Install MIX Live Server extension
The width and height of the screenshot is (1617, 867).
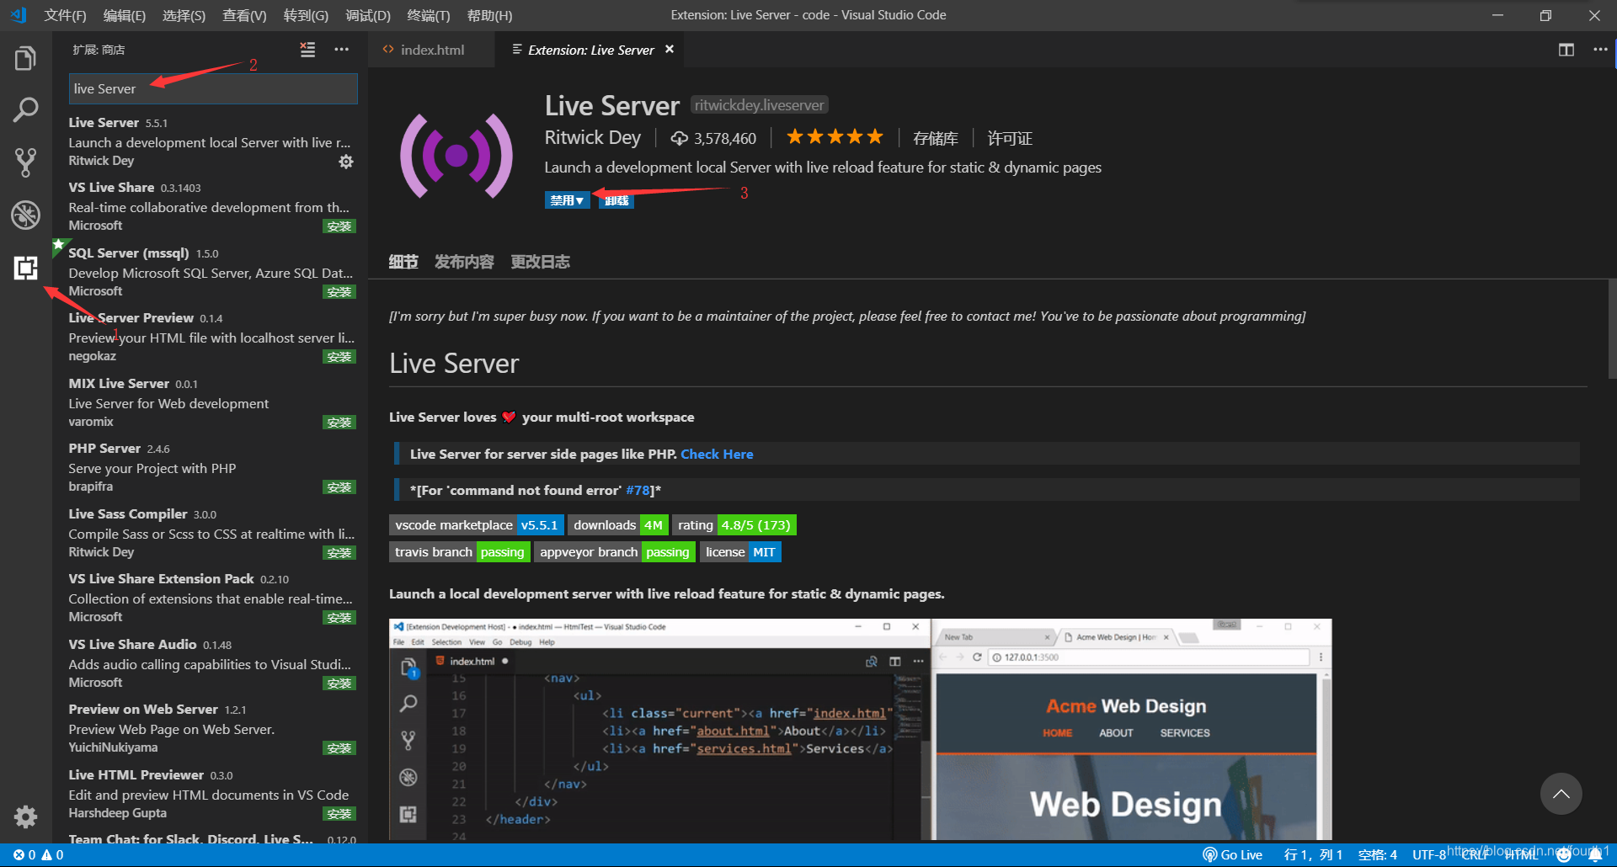[x=339, y=423]
